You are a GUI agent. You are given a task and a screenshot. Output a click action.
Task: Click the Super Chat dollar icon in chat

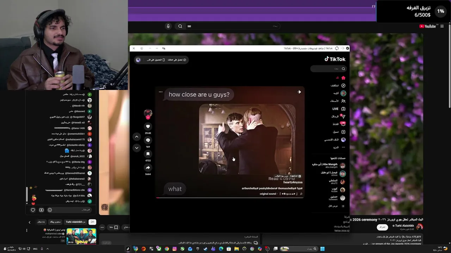[x=41, y=210]
